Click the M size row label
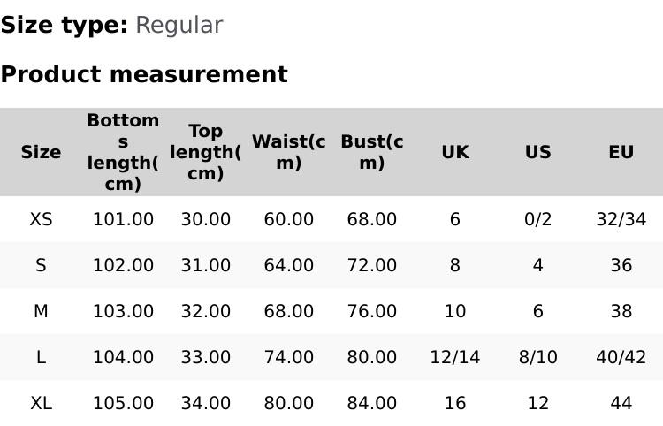This screenshot has height=426, width=663. [x=41, y=311]
